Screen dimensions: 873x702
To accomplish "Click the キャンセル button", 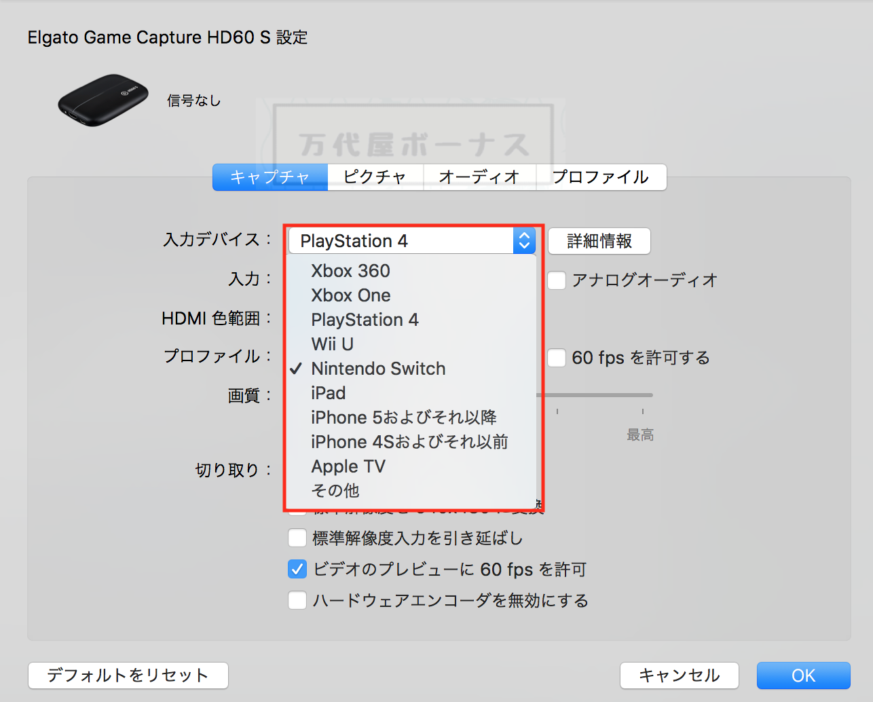I will pos(680,676).
